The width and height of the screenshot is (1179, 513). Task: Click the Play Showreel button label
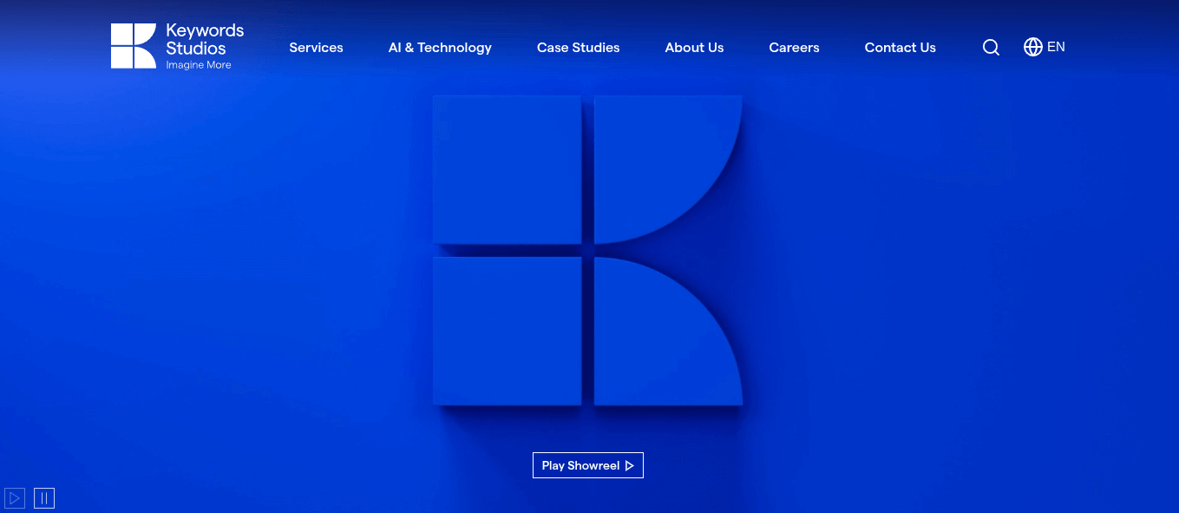(580, 466)
